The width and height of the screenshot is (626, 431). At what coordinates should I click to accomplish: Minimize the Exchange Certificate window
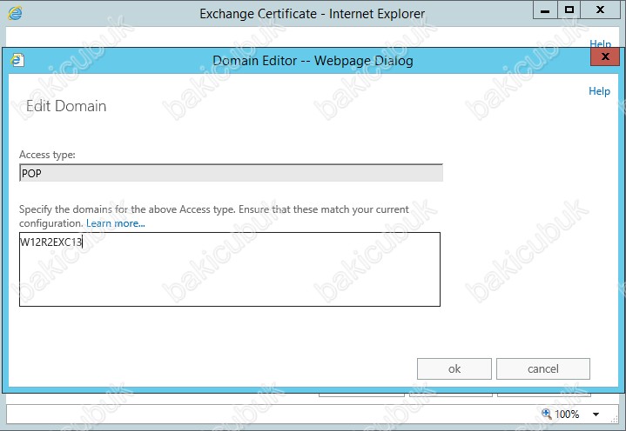545,10
